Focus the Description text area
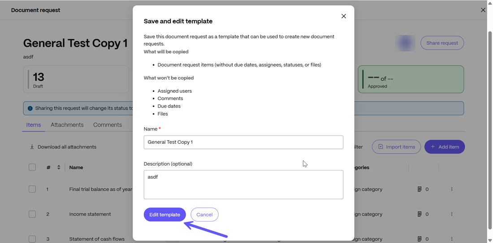Viewport: 493px width, 243px height. 243,185
